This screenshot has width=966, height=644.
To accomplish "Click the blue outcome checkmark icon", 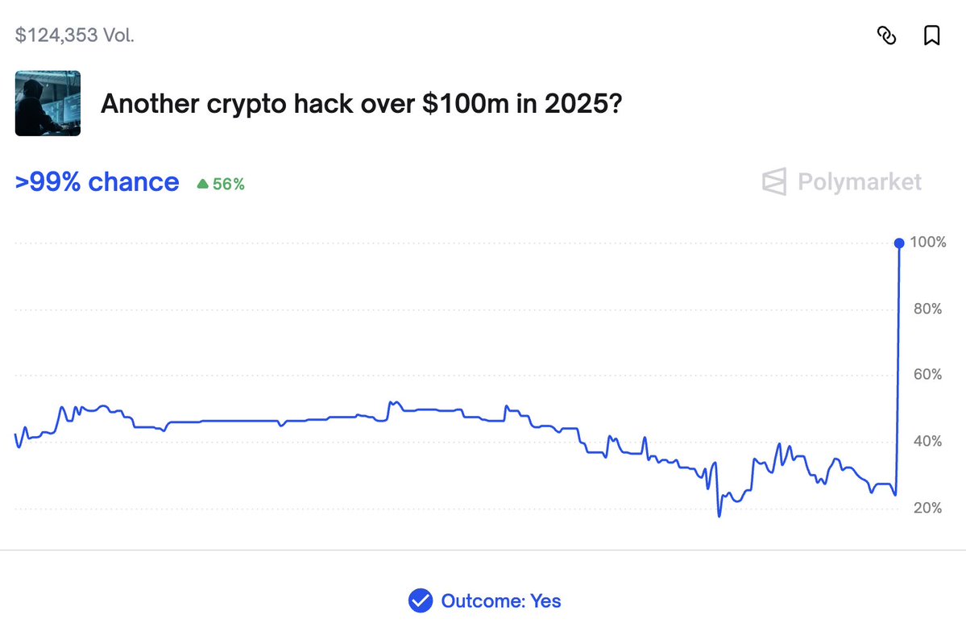I will click(x=420, y=600).
